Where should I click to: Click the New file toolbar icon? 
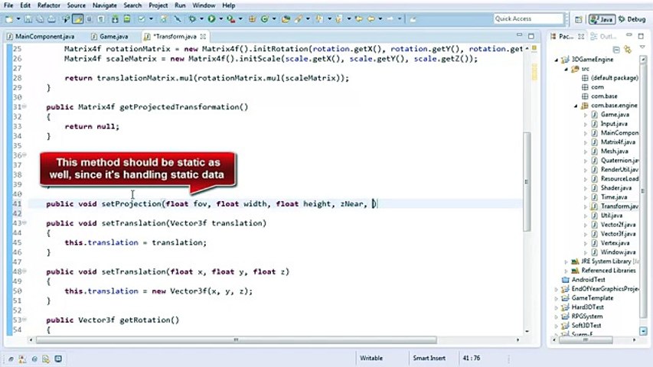tap(9, 19)
